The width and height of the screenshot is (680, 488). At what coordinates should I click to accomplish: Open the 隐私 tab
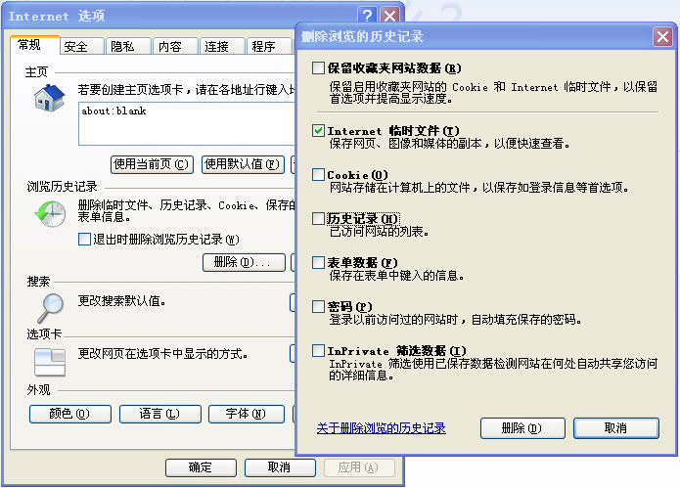click(122, 47)
